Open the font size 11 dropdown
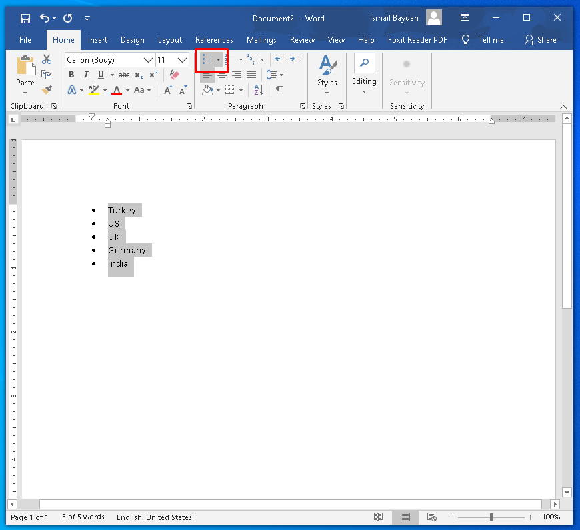The image size is (580, 530). tap(182, 60)
